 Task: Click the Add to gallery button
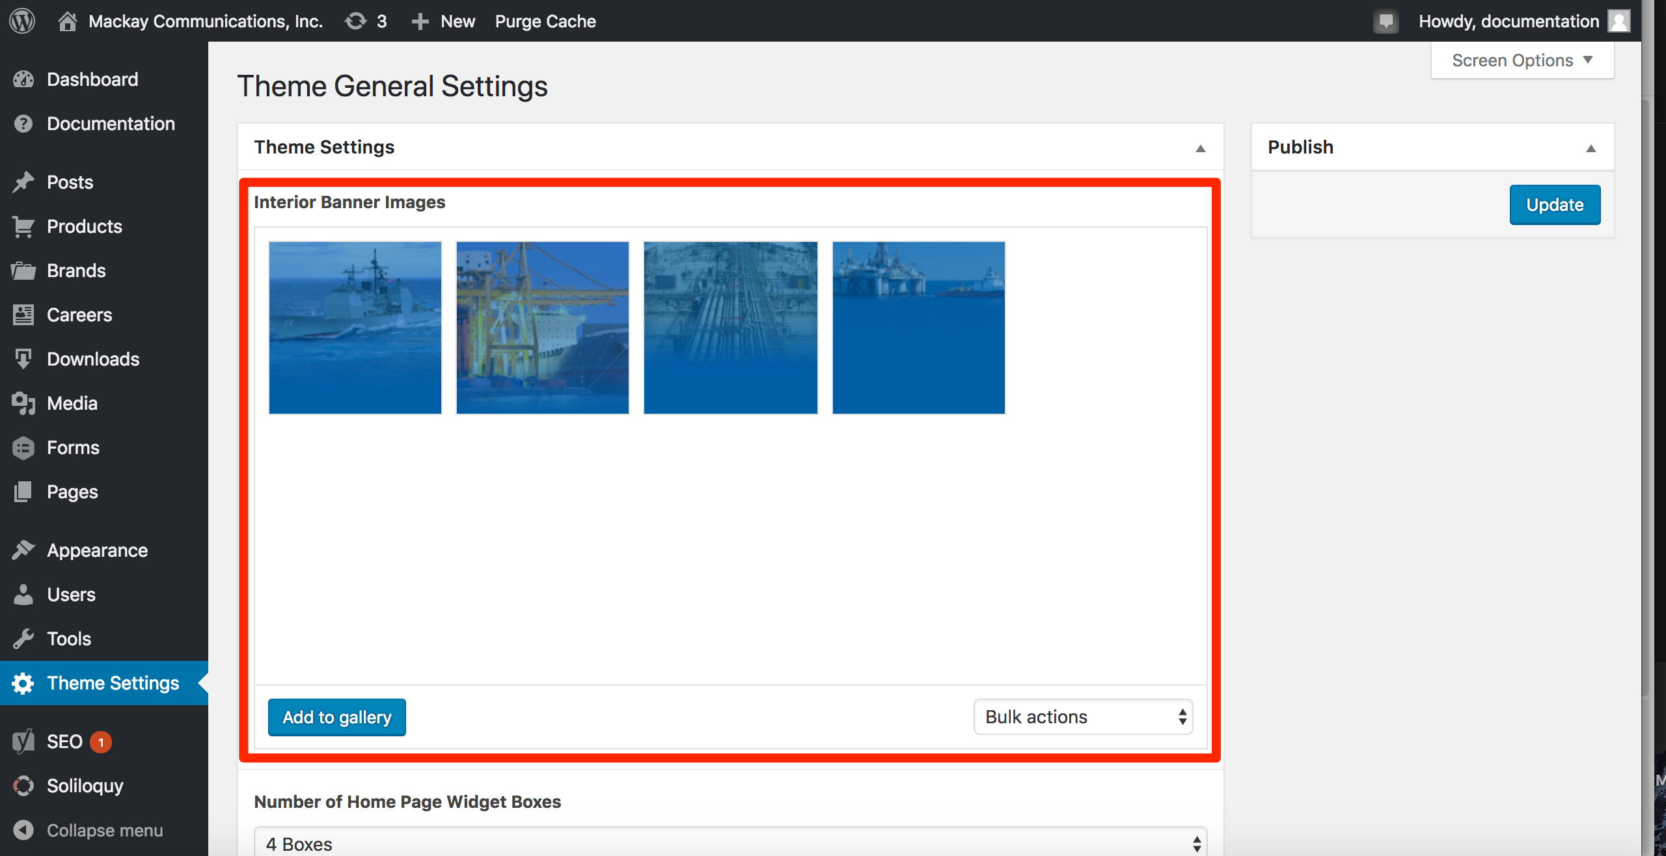337,717
